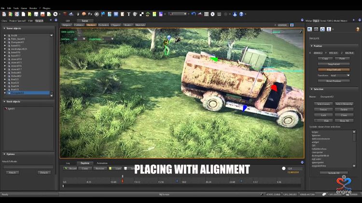
Task: Click the exclude classes list scrollbar
Action: click(354, 149)
